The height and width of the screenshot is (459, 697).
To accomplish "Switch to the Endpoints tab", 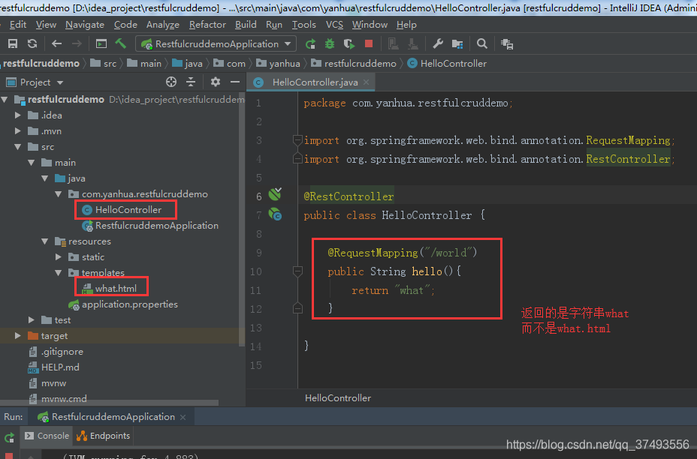I will click(x=104, y=436).
